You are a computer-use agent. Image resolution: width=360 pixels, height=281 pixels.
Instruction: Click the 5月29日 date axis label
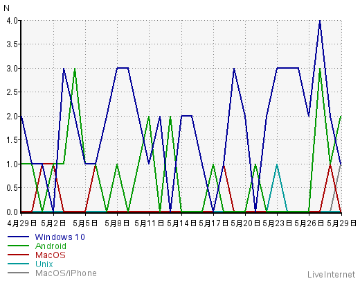tap(341, 223)
